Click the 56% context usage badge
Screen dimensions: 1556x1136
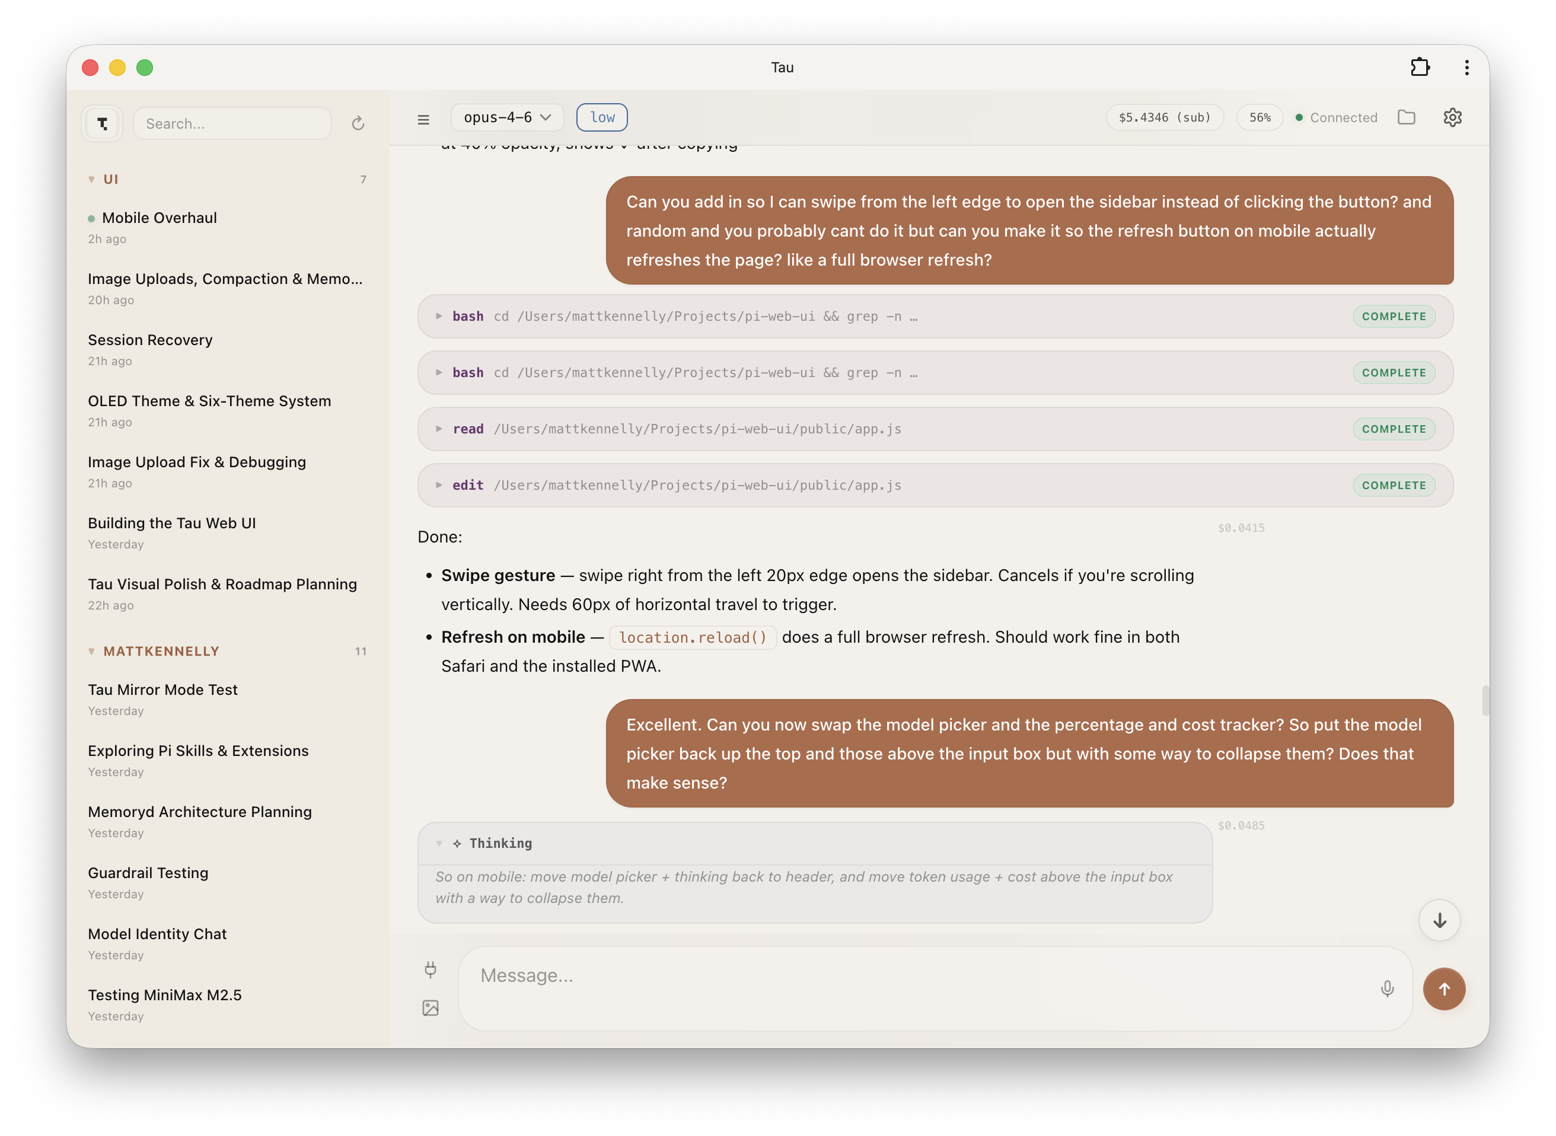click(x=1260, y=117)
